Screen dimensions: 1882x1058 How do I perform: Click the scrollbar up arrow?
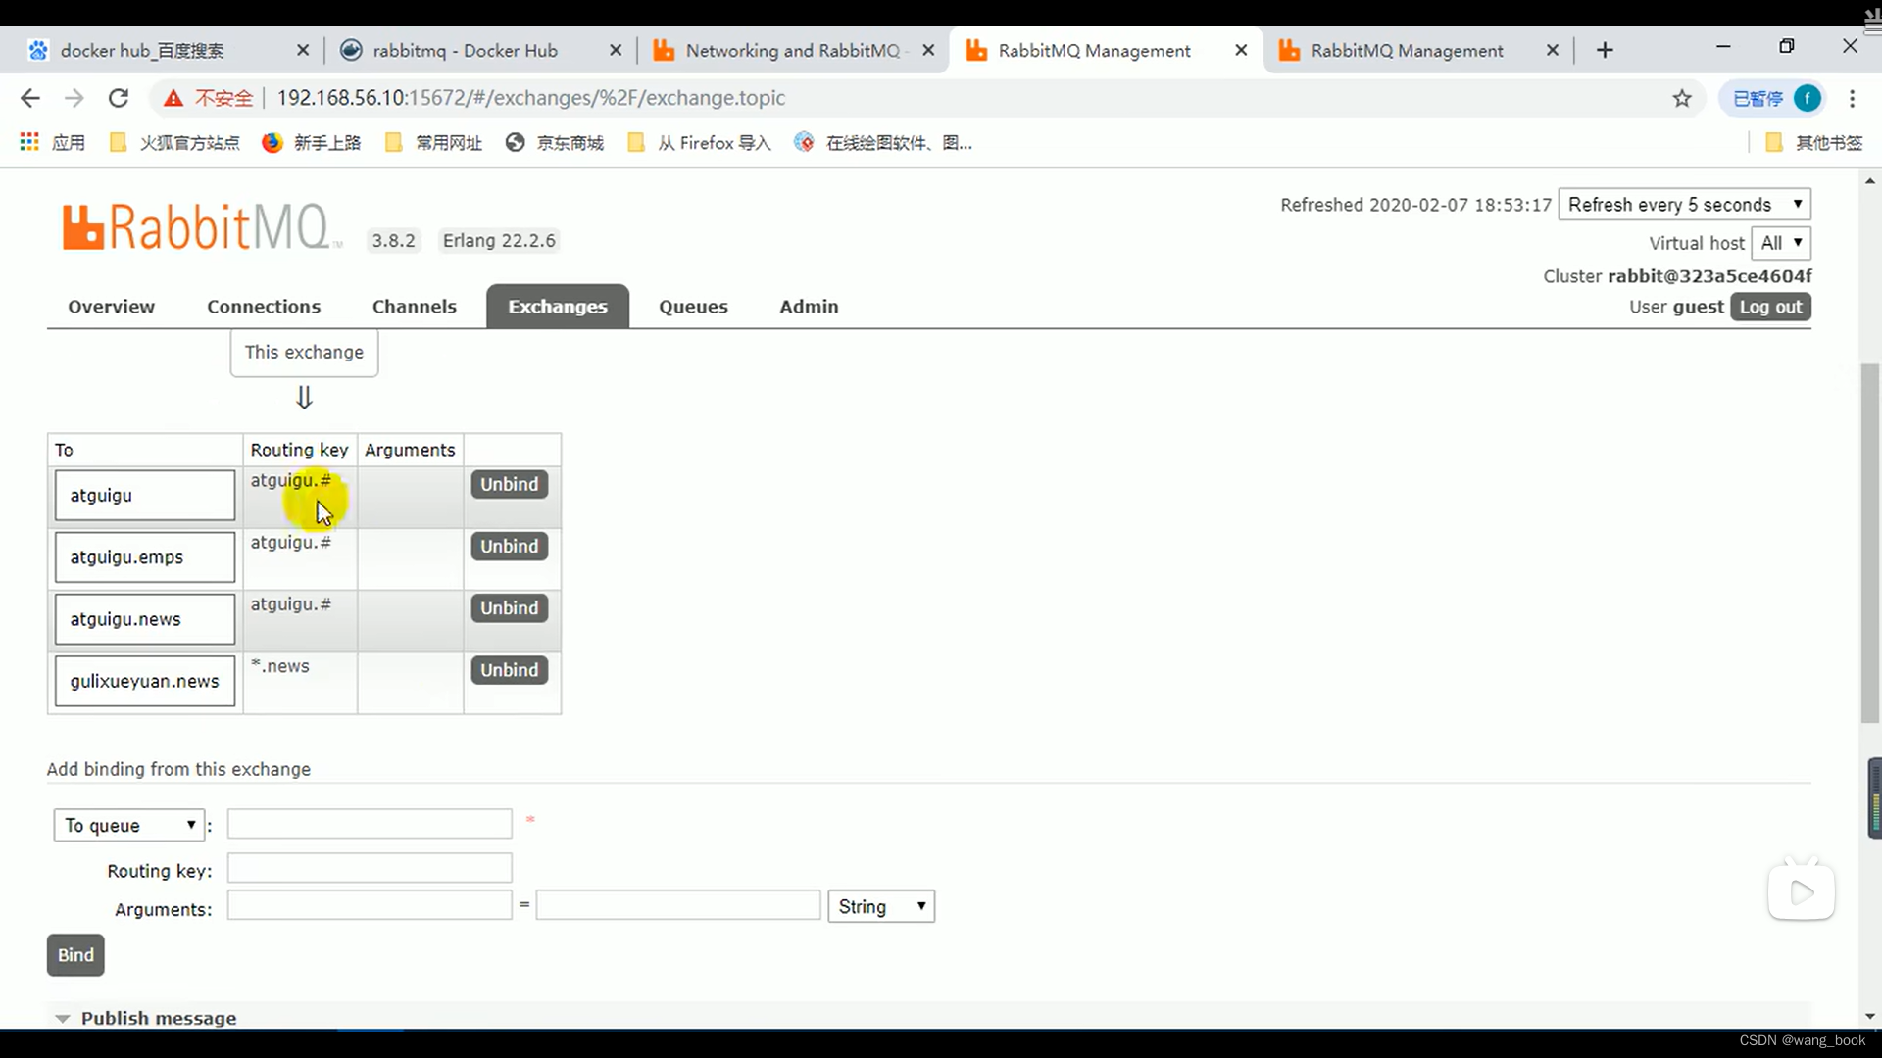click(x=1870, y=181)
